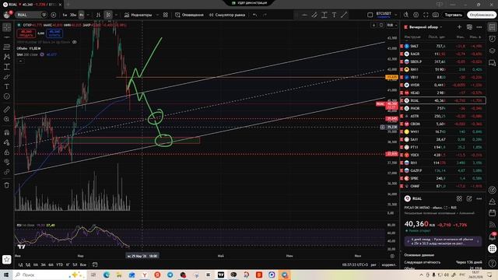
Task: Open the forecasting and measurement tools
Action: pyautogui.click(x=7, y=67)
